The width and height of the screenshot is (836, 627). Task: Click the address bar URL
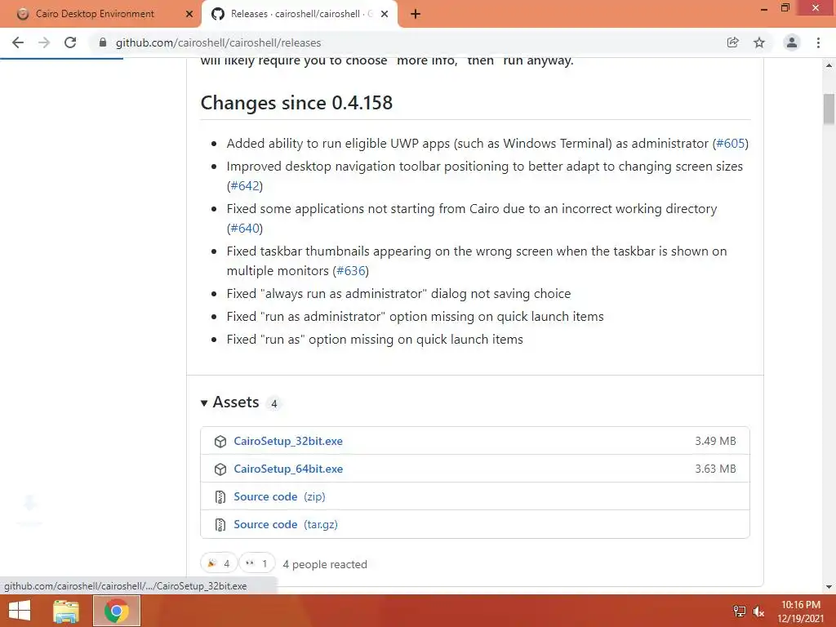coord(219,42)
